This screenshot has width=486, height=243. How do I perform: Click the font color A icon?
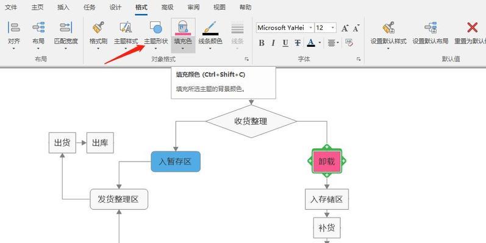311,43
